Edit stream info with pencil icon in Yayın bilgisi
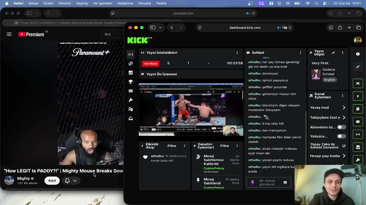This screenshot has height=205, width=366. pyautogui.click(x=333, y=53)
